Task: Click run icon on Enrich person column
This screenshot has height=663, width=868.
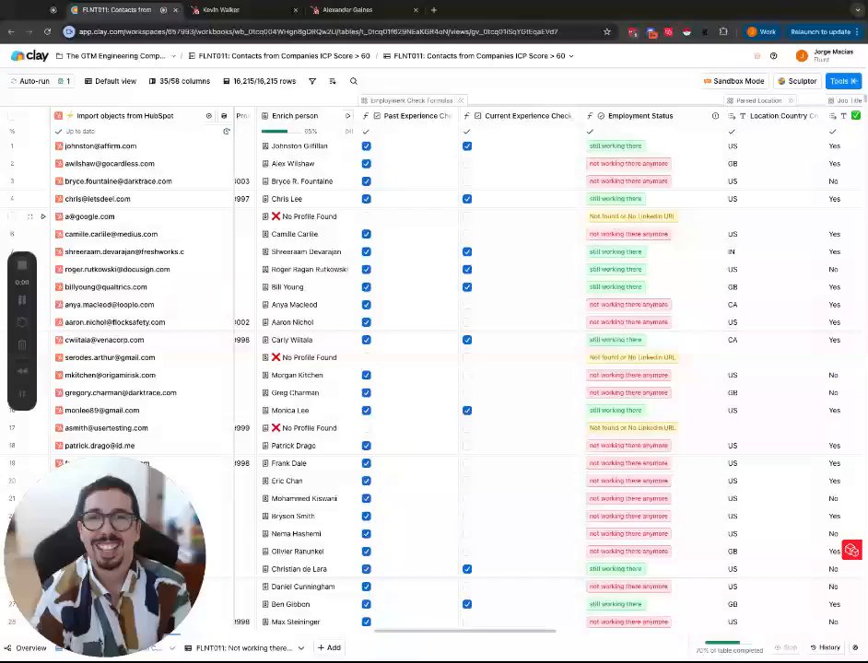Action: 347,116
